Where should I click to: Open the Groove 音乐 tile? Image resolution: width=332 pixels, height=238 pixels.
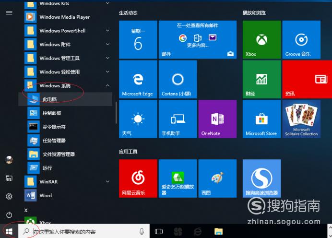coord(301,40)
